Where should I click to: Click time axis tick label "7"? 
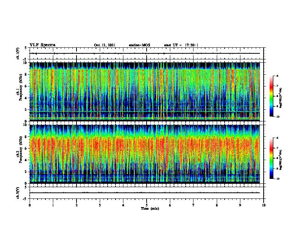tap(193, 205)
